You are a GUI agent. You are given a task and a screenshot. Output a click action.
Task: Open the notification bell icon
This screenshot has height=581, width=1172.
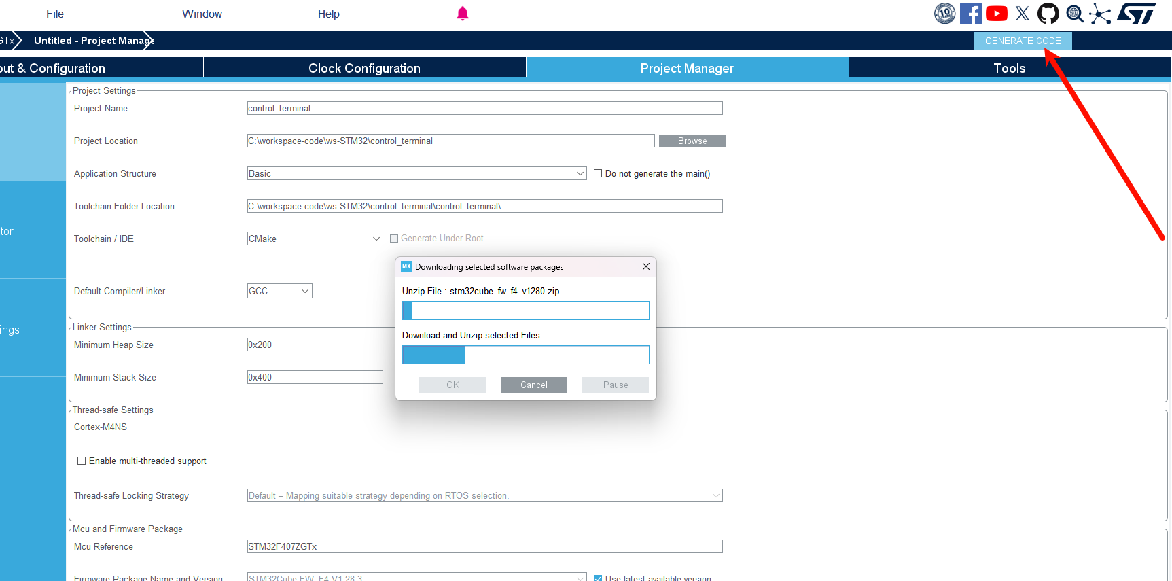tap(463, 14)
